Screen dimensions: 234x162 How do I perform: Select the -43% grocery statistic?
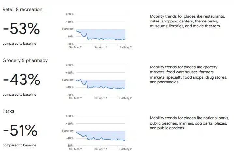22,80
